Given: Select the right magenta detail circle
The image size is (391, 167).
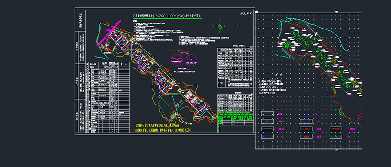Looking at the screenshot, I should [x=192, y=60].
